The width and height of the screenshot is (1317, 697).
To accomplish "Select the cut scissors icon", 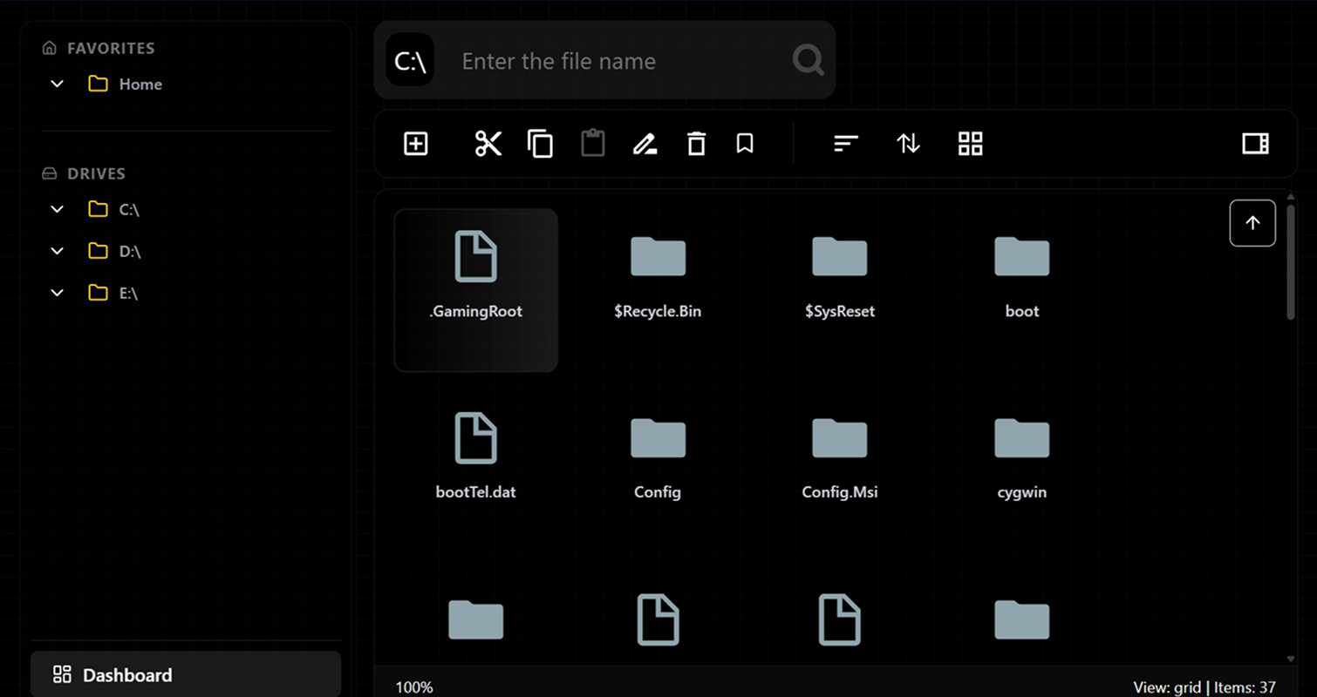I will pos(488,144).
